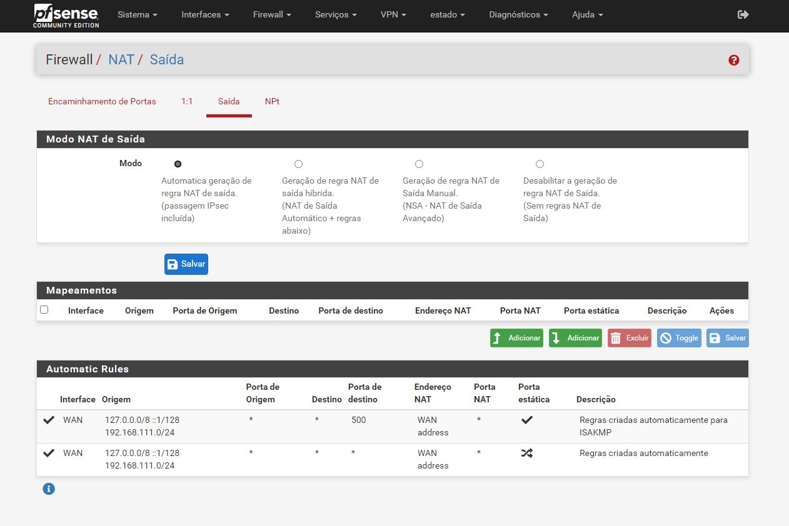The width and height of the screenshot is (789, 526).
Task: Click the Toggle button in Mapeamentos actions
Action: 679,338
